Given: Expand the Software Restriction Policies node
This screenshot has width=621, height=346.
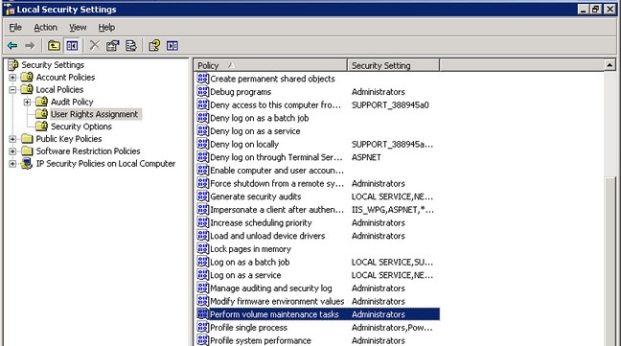Looking at the screenshot, I should click(12, 151).
